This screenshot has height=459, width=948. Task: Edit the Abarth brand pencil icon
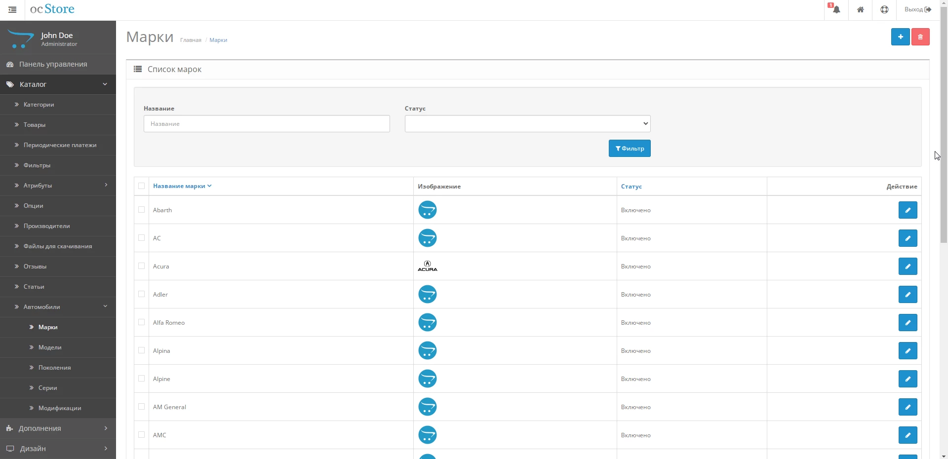pyautogui.click(x=908, y=210)
